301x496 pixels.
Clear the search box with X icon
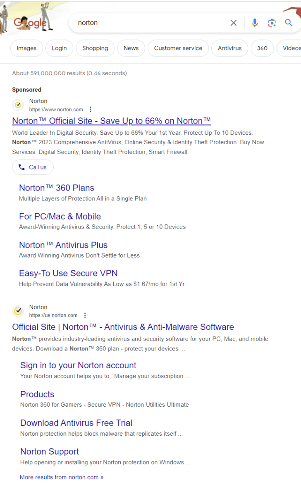point(234,23)
